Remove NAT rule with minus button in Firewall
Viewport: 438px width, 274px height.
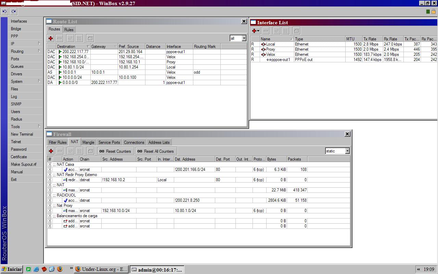point(60,151)
